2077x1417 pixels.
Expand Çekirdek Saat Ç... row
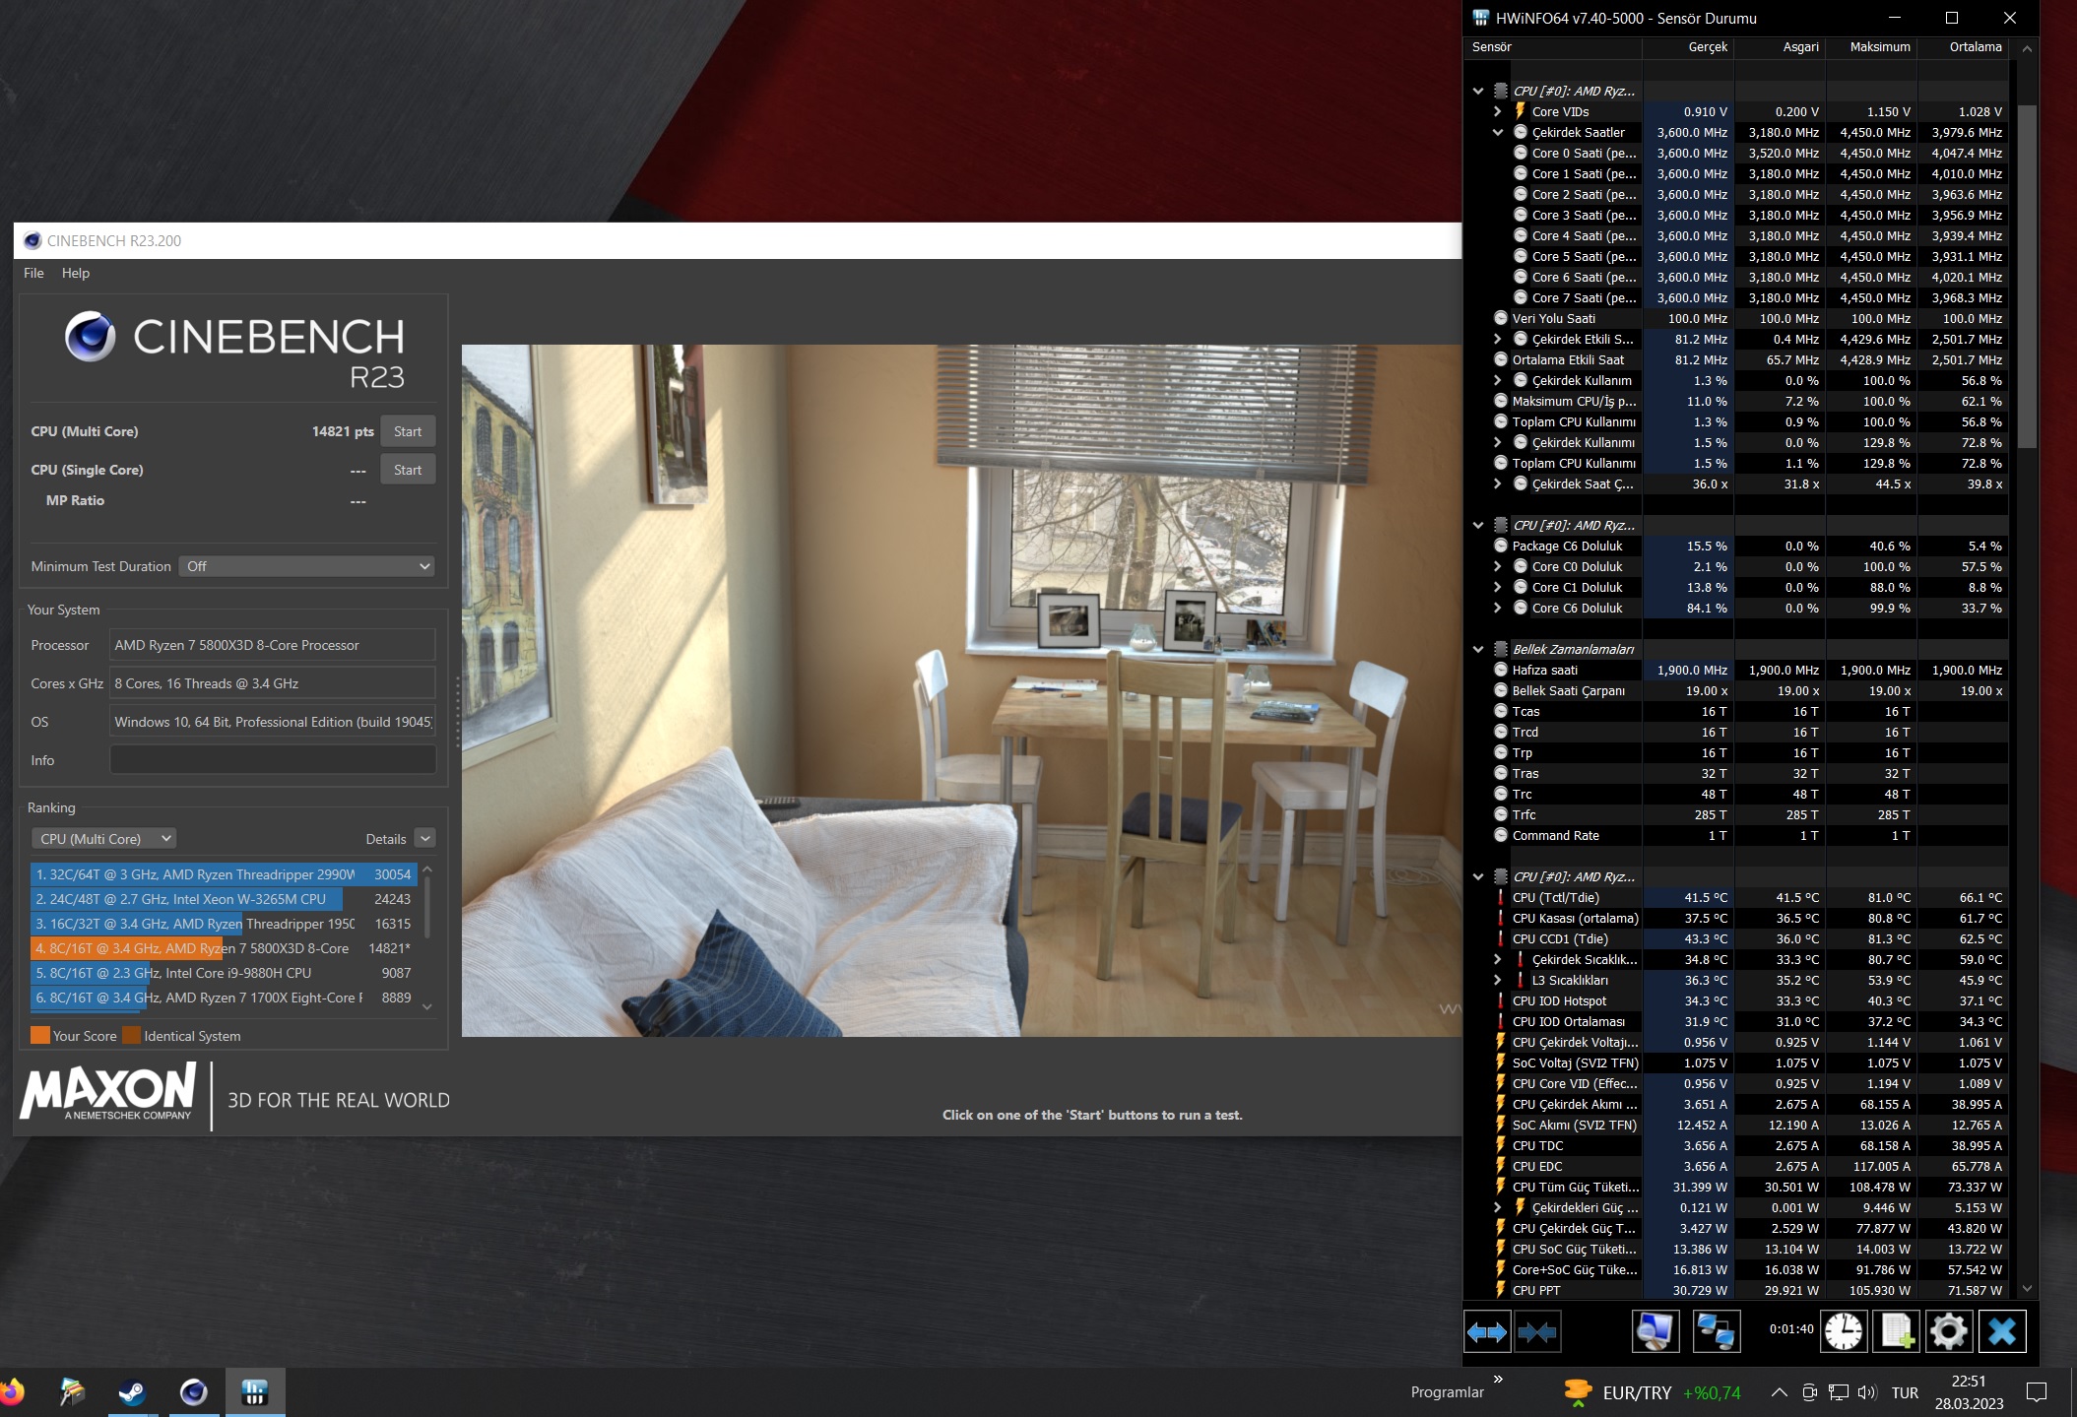click(1498, 483)
